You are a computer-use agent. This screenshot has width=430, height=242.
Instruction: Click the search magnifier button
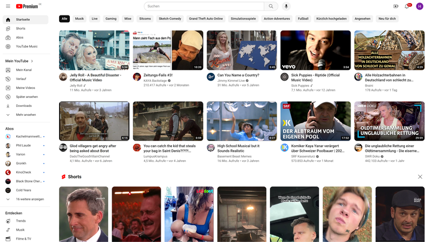tap(271, 6)
